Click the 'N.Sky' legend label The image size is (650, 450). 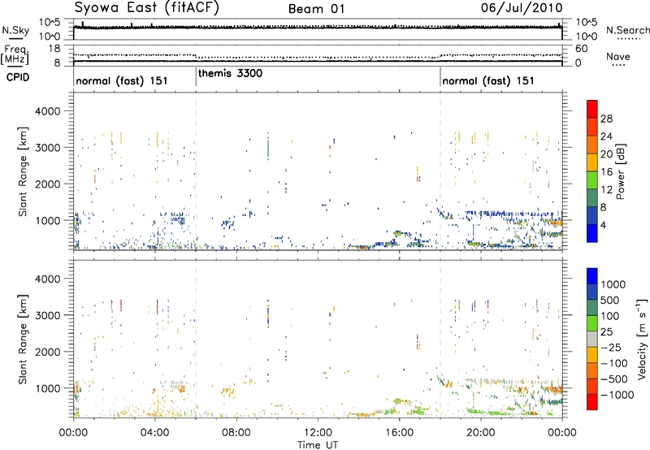pyautogui.click(x=15, y=30)
